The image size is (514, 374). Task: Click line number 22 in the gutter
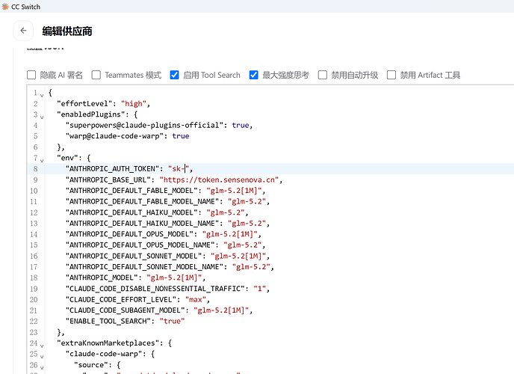pyautogui.click(x=34, y=321)
